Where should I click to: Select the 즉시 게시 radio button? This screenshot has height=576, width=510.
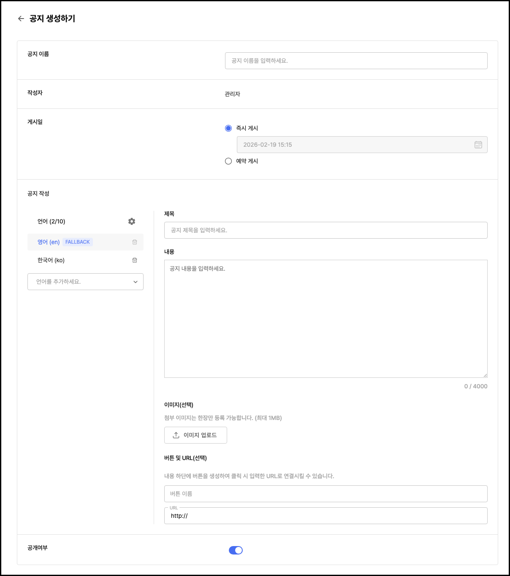[228, 128]
